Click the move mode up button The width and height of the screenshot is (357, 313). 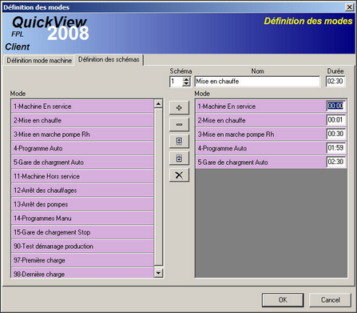pyautogui.click(x=179, y=141)
